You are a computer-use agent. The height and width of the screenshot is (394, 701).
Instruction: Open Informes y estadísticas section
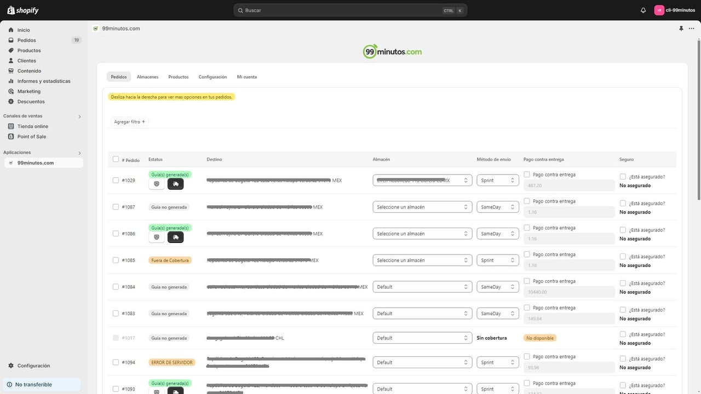[44, 81]
